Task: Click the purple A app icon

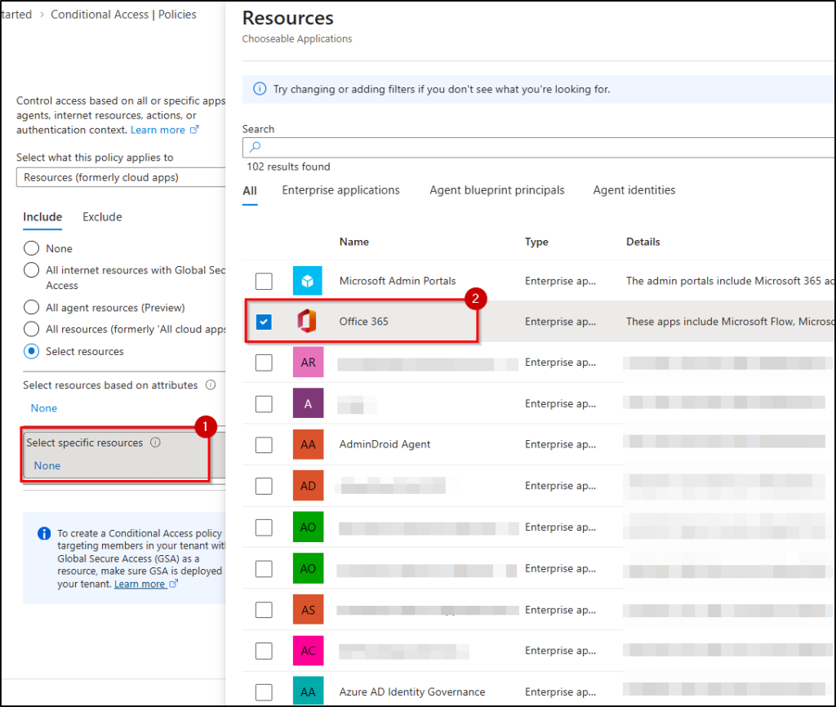Action: tap(308, 403)
